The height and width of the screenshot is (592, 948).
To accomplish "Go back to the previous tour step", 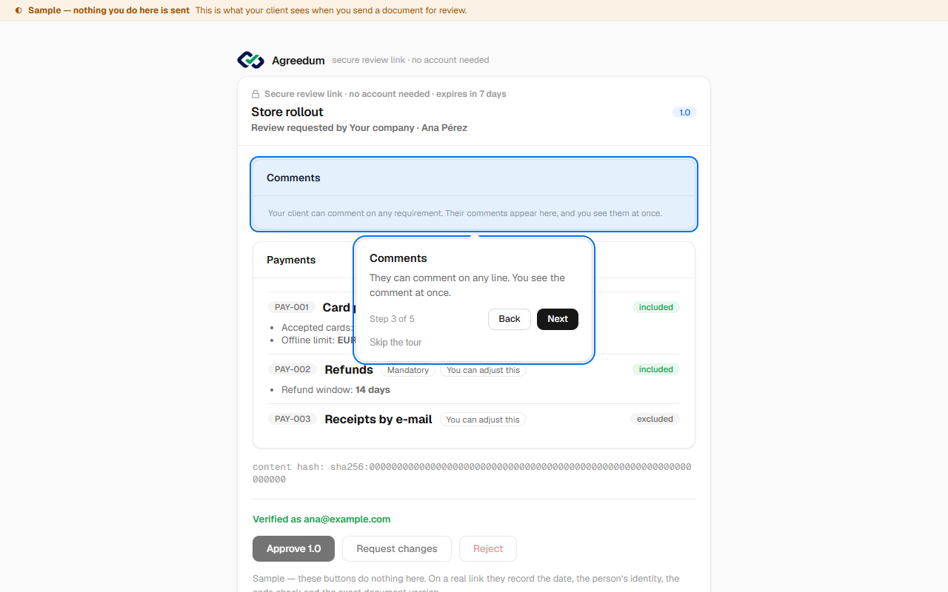I will pos(510,319).
